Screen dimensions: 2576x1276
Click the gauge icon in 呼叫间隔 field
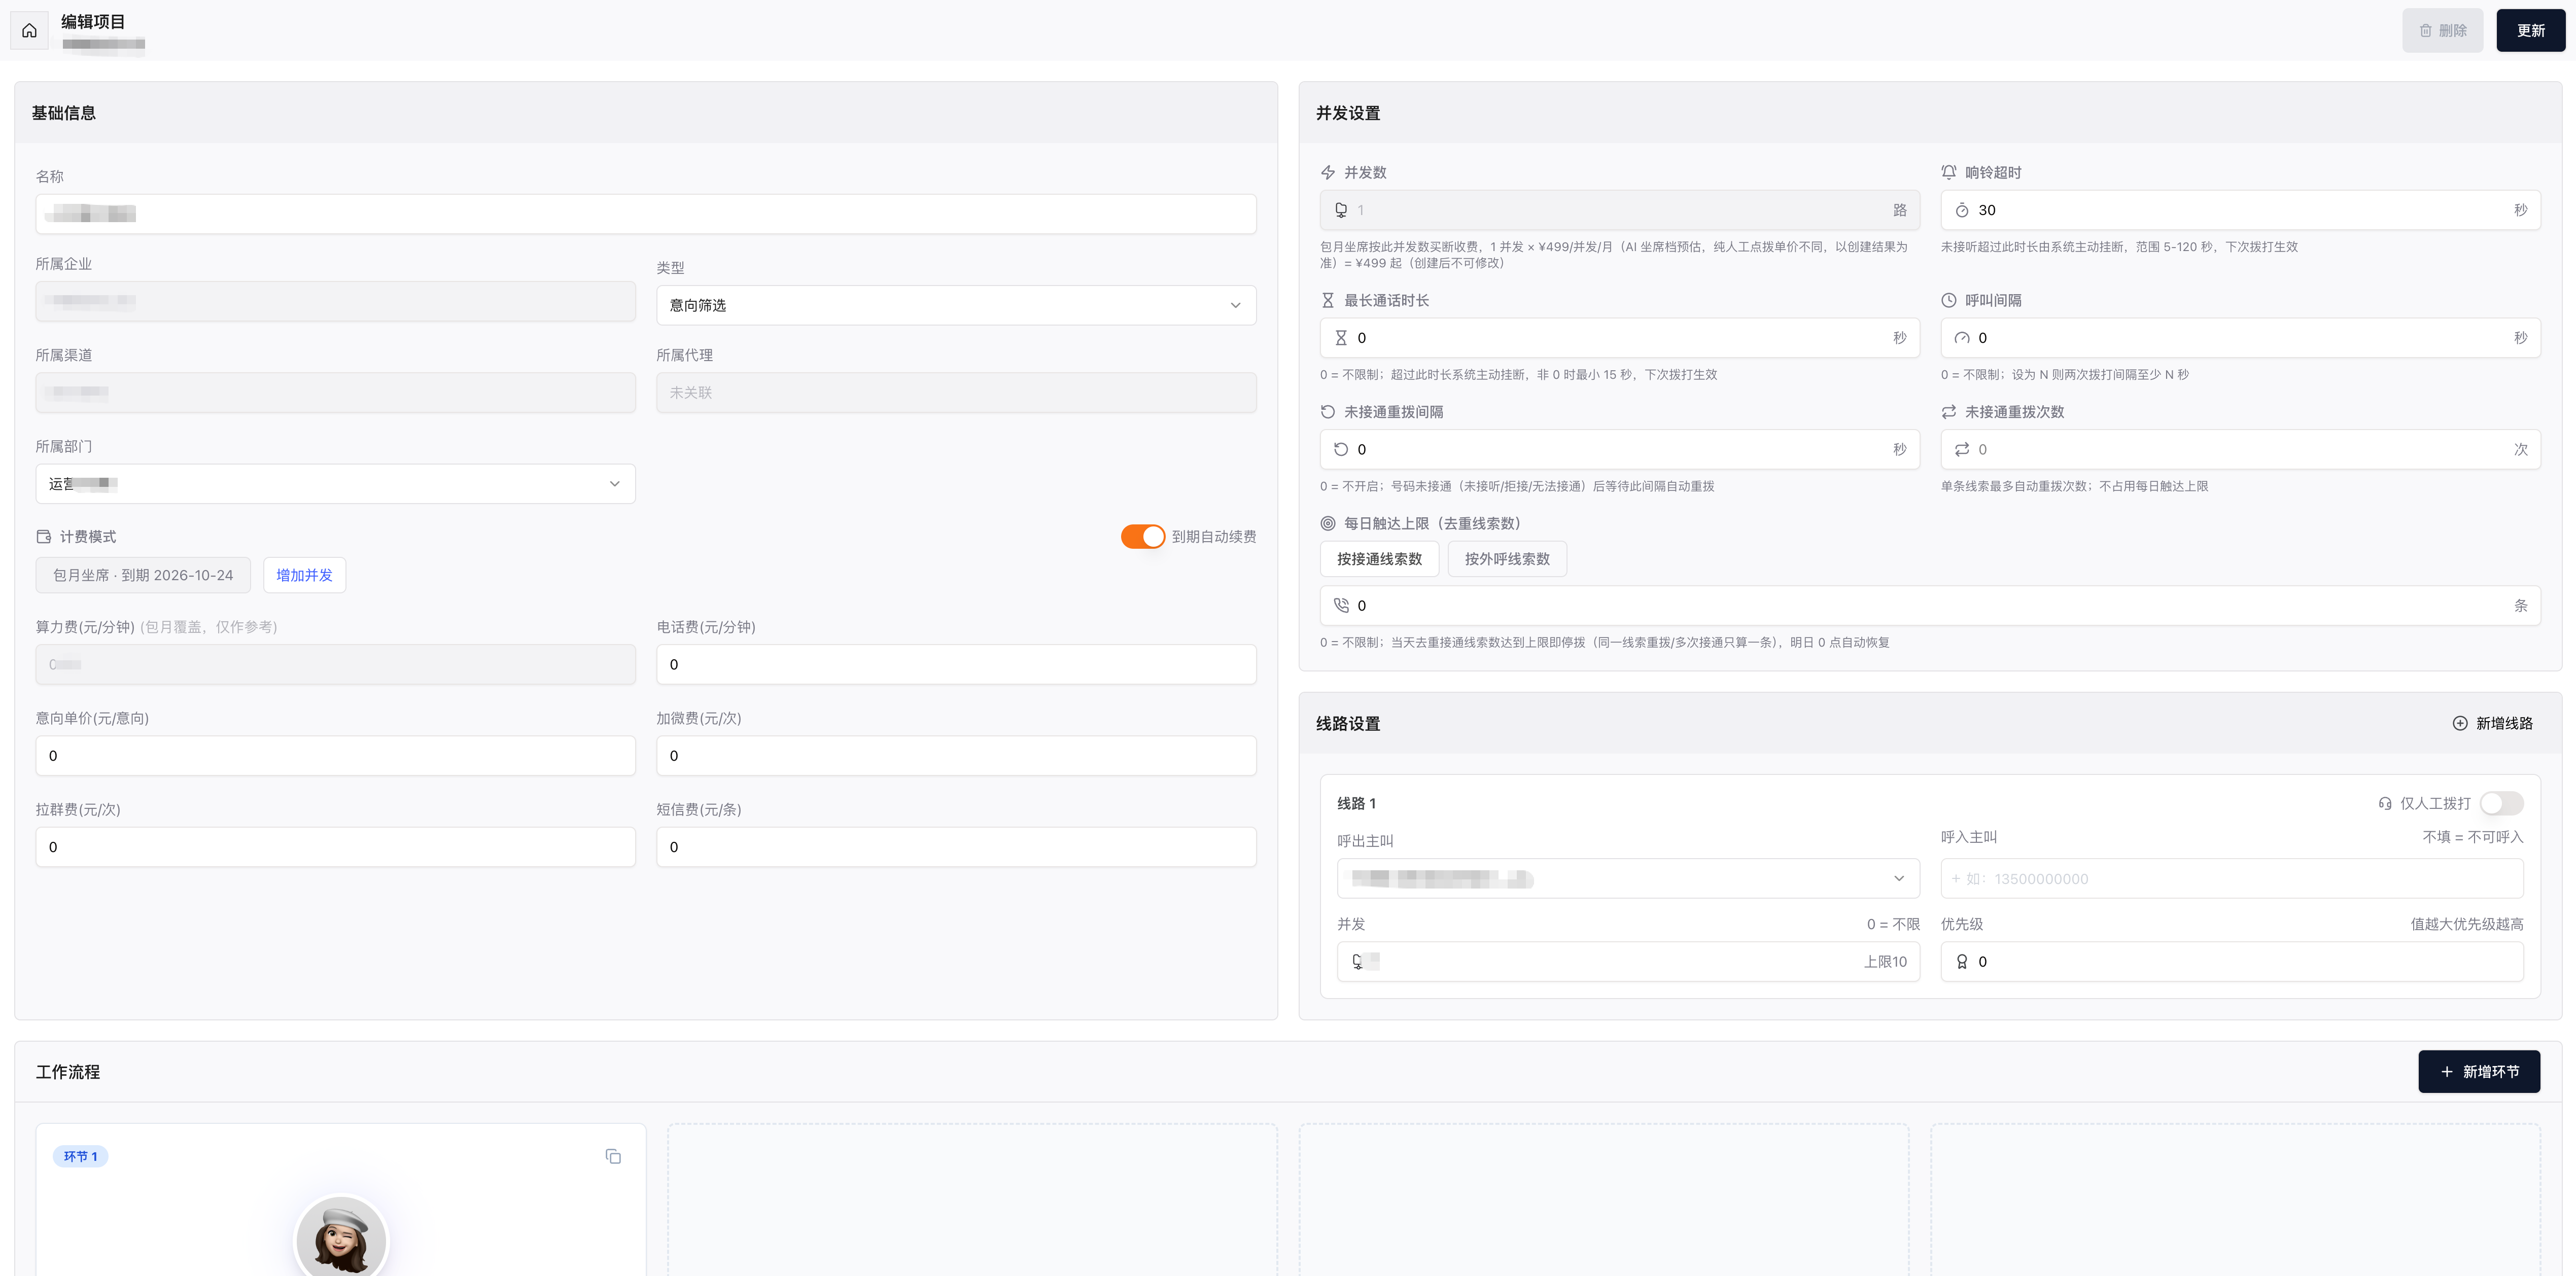[1962, 339]
